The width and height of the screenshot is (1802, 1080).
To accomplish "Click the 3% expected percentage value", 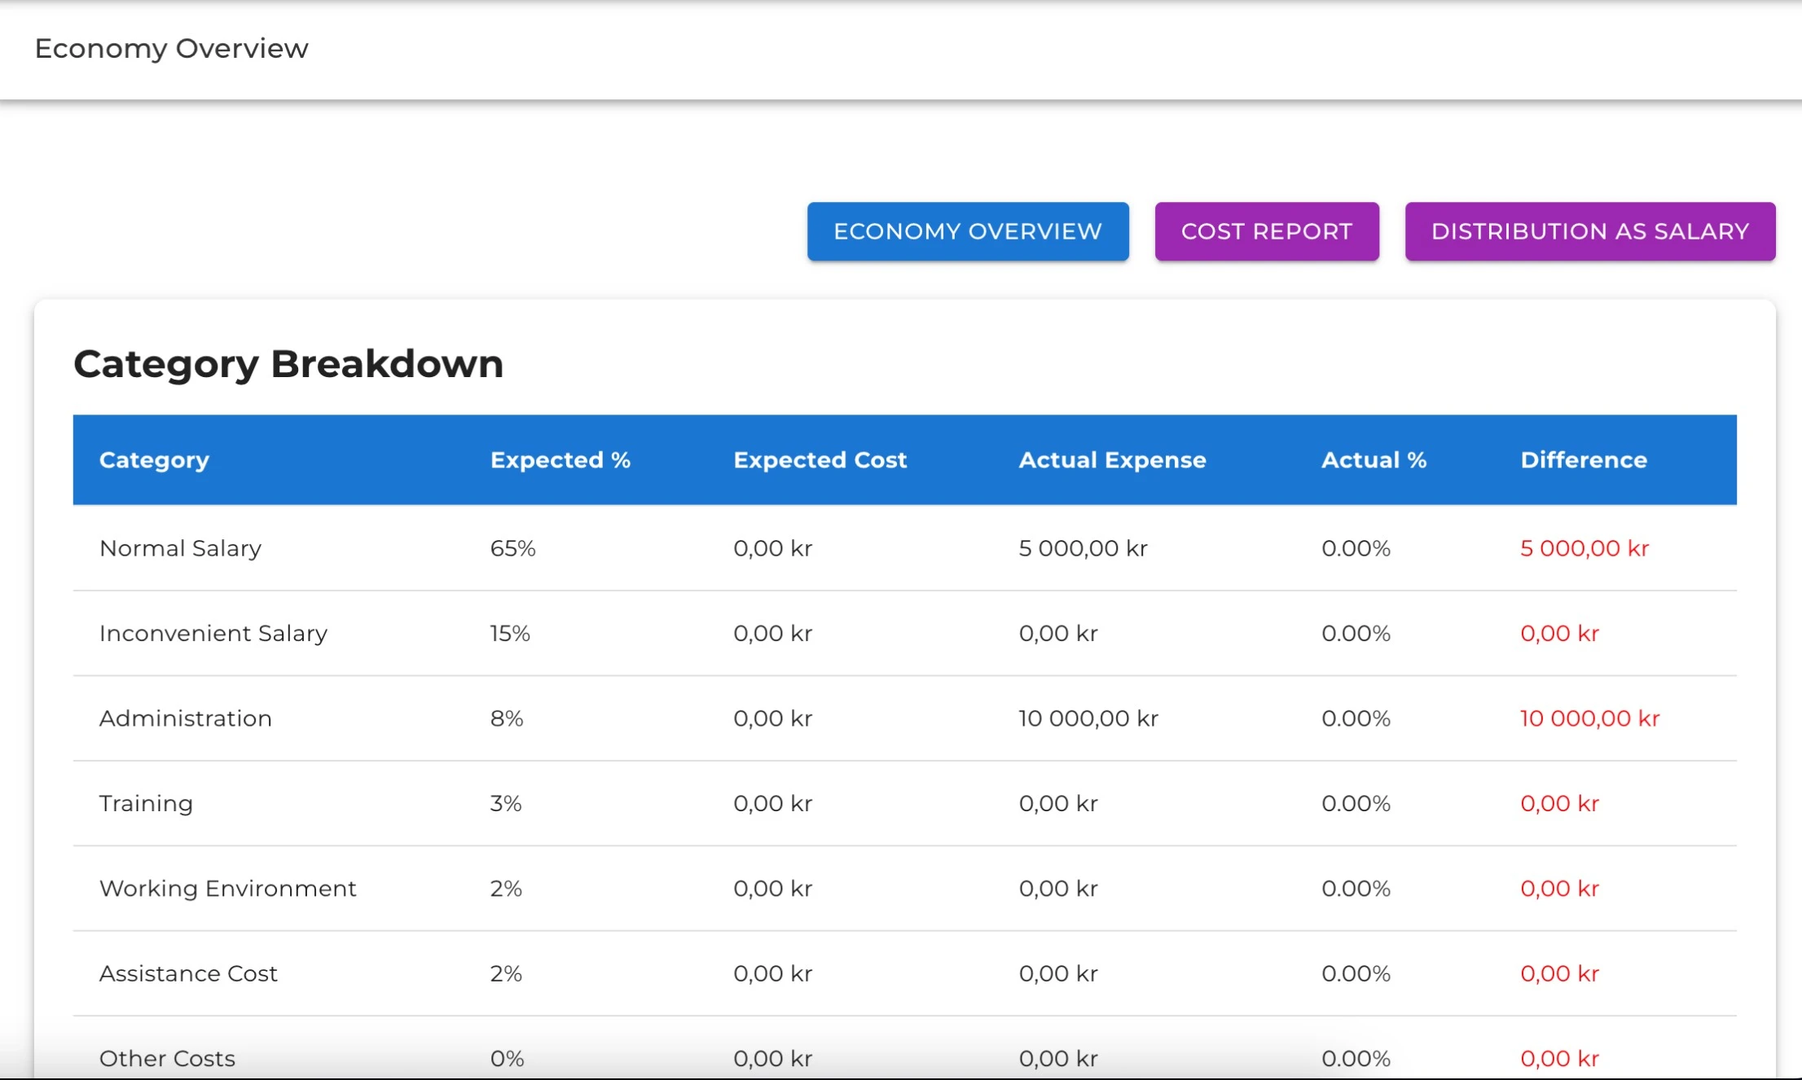I will (506, 803).
